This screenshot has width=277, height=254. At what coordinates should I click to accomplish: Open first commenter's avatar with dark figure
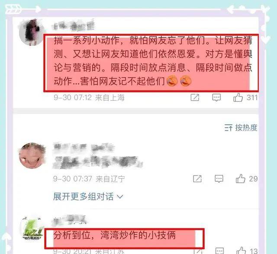pyautogui.click(x=32, y=32)
